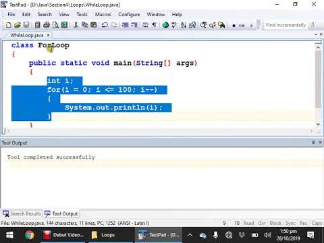Screen dimensions: 324x243
Task: Open the Window menu
Action: coord(156,14)
